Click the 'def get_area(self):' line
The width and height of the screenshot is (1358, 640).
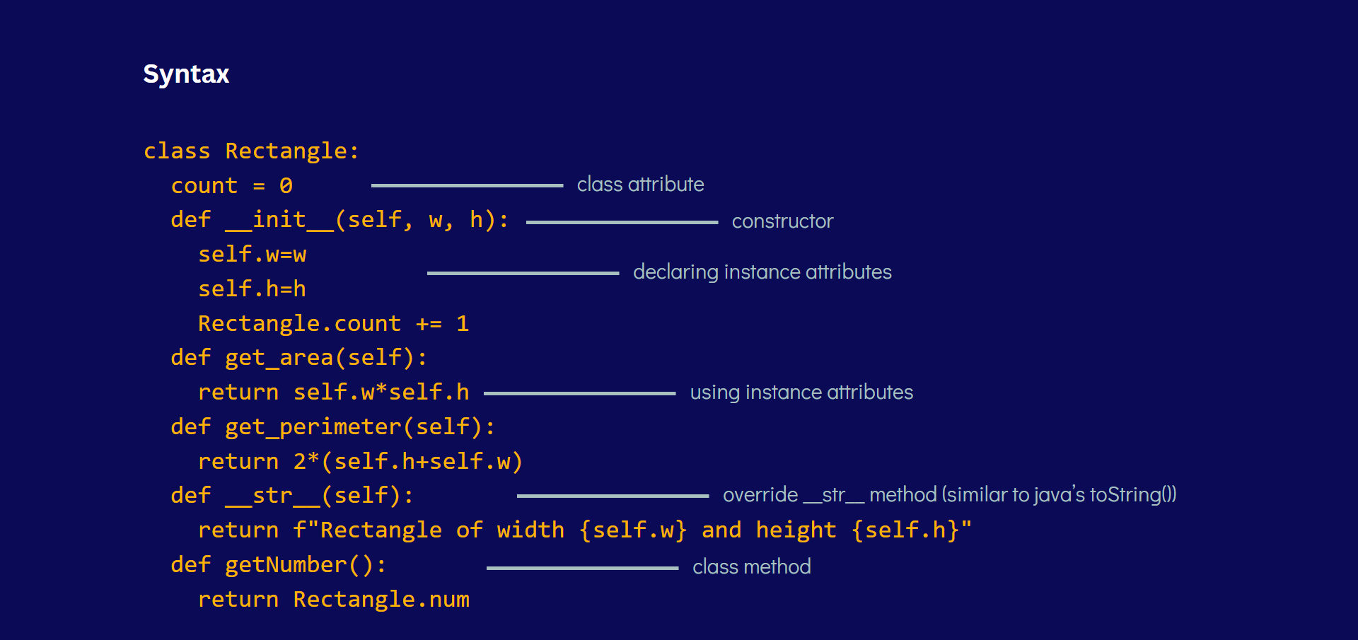(x=298, y=358)
